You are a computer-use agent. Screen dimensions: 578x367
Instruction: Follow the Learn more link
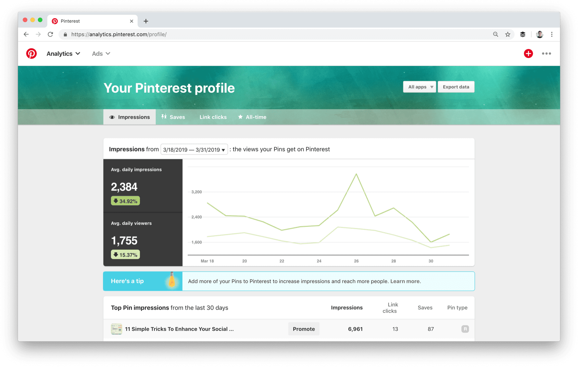pos(405,281)
